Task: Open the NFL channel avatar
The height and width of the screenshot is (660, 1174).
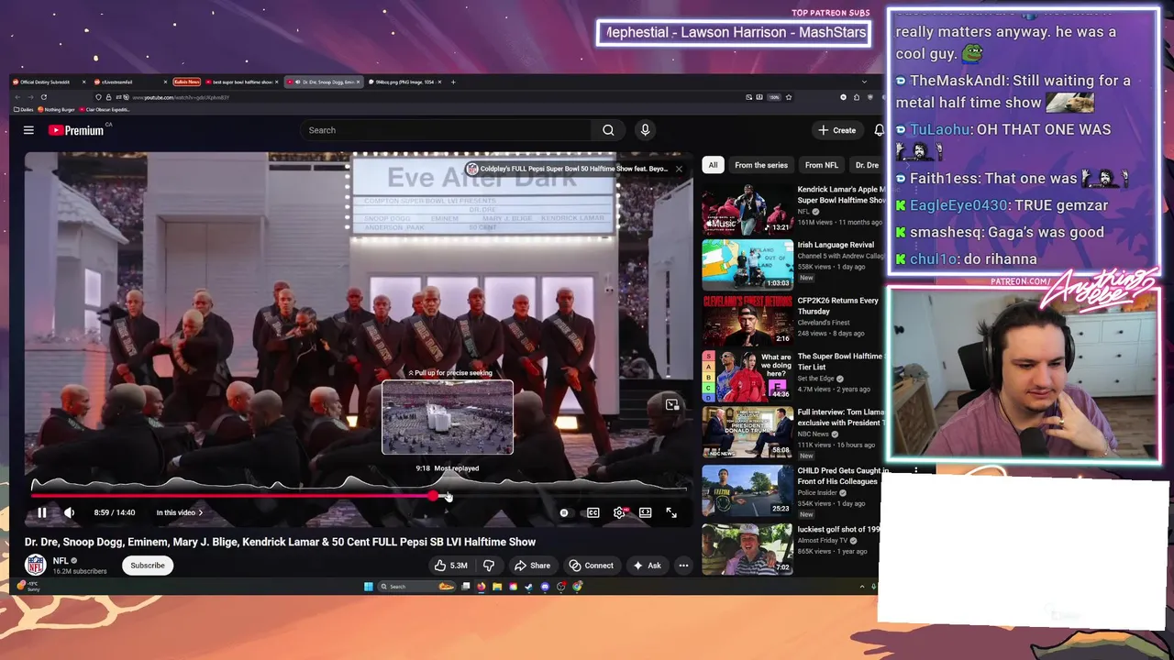Action: click(x=36, y=565)
